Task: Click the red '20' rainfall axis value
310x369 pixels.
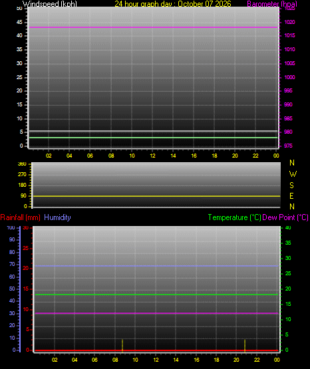Action: (x=26, y=269)
